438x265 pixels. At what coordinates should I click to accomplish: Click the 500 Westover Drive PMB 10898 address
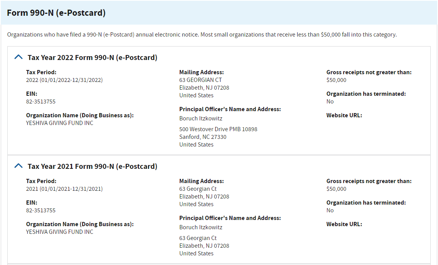(218, 129)
